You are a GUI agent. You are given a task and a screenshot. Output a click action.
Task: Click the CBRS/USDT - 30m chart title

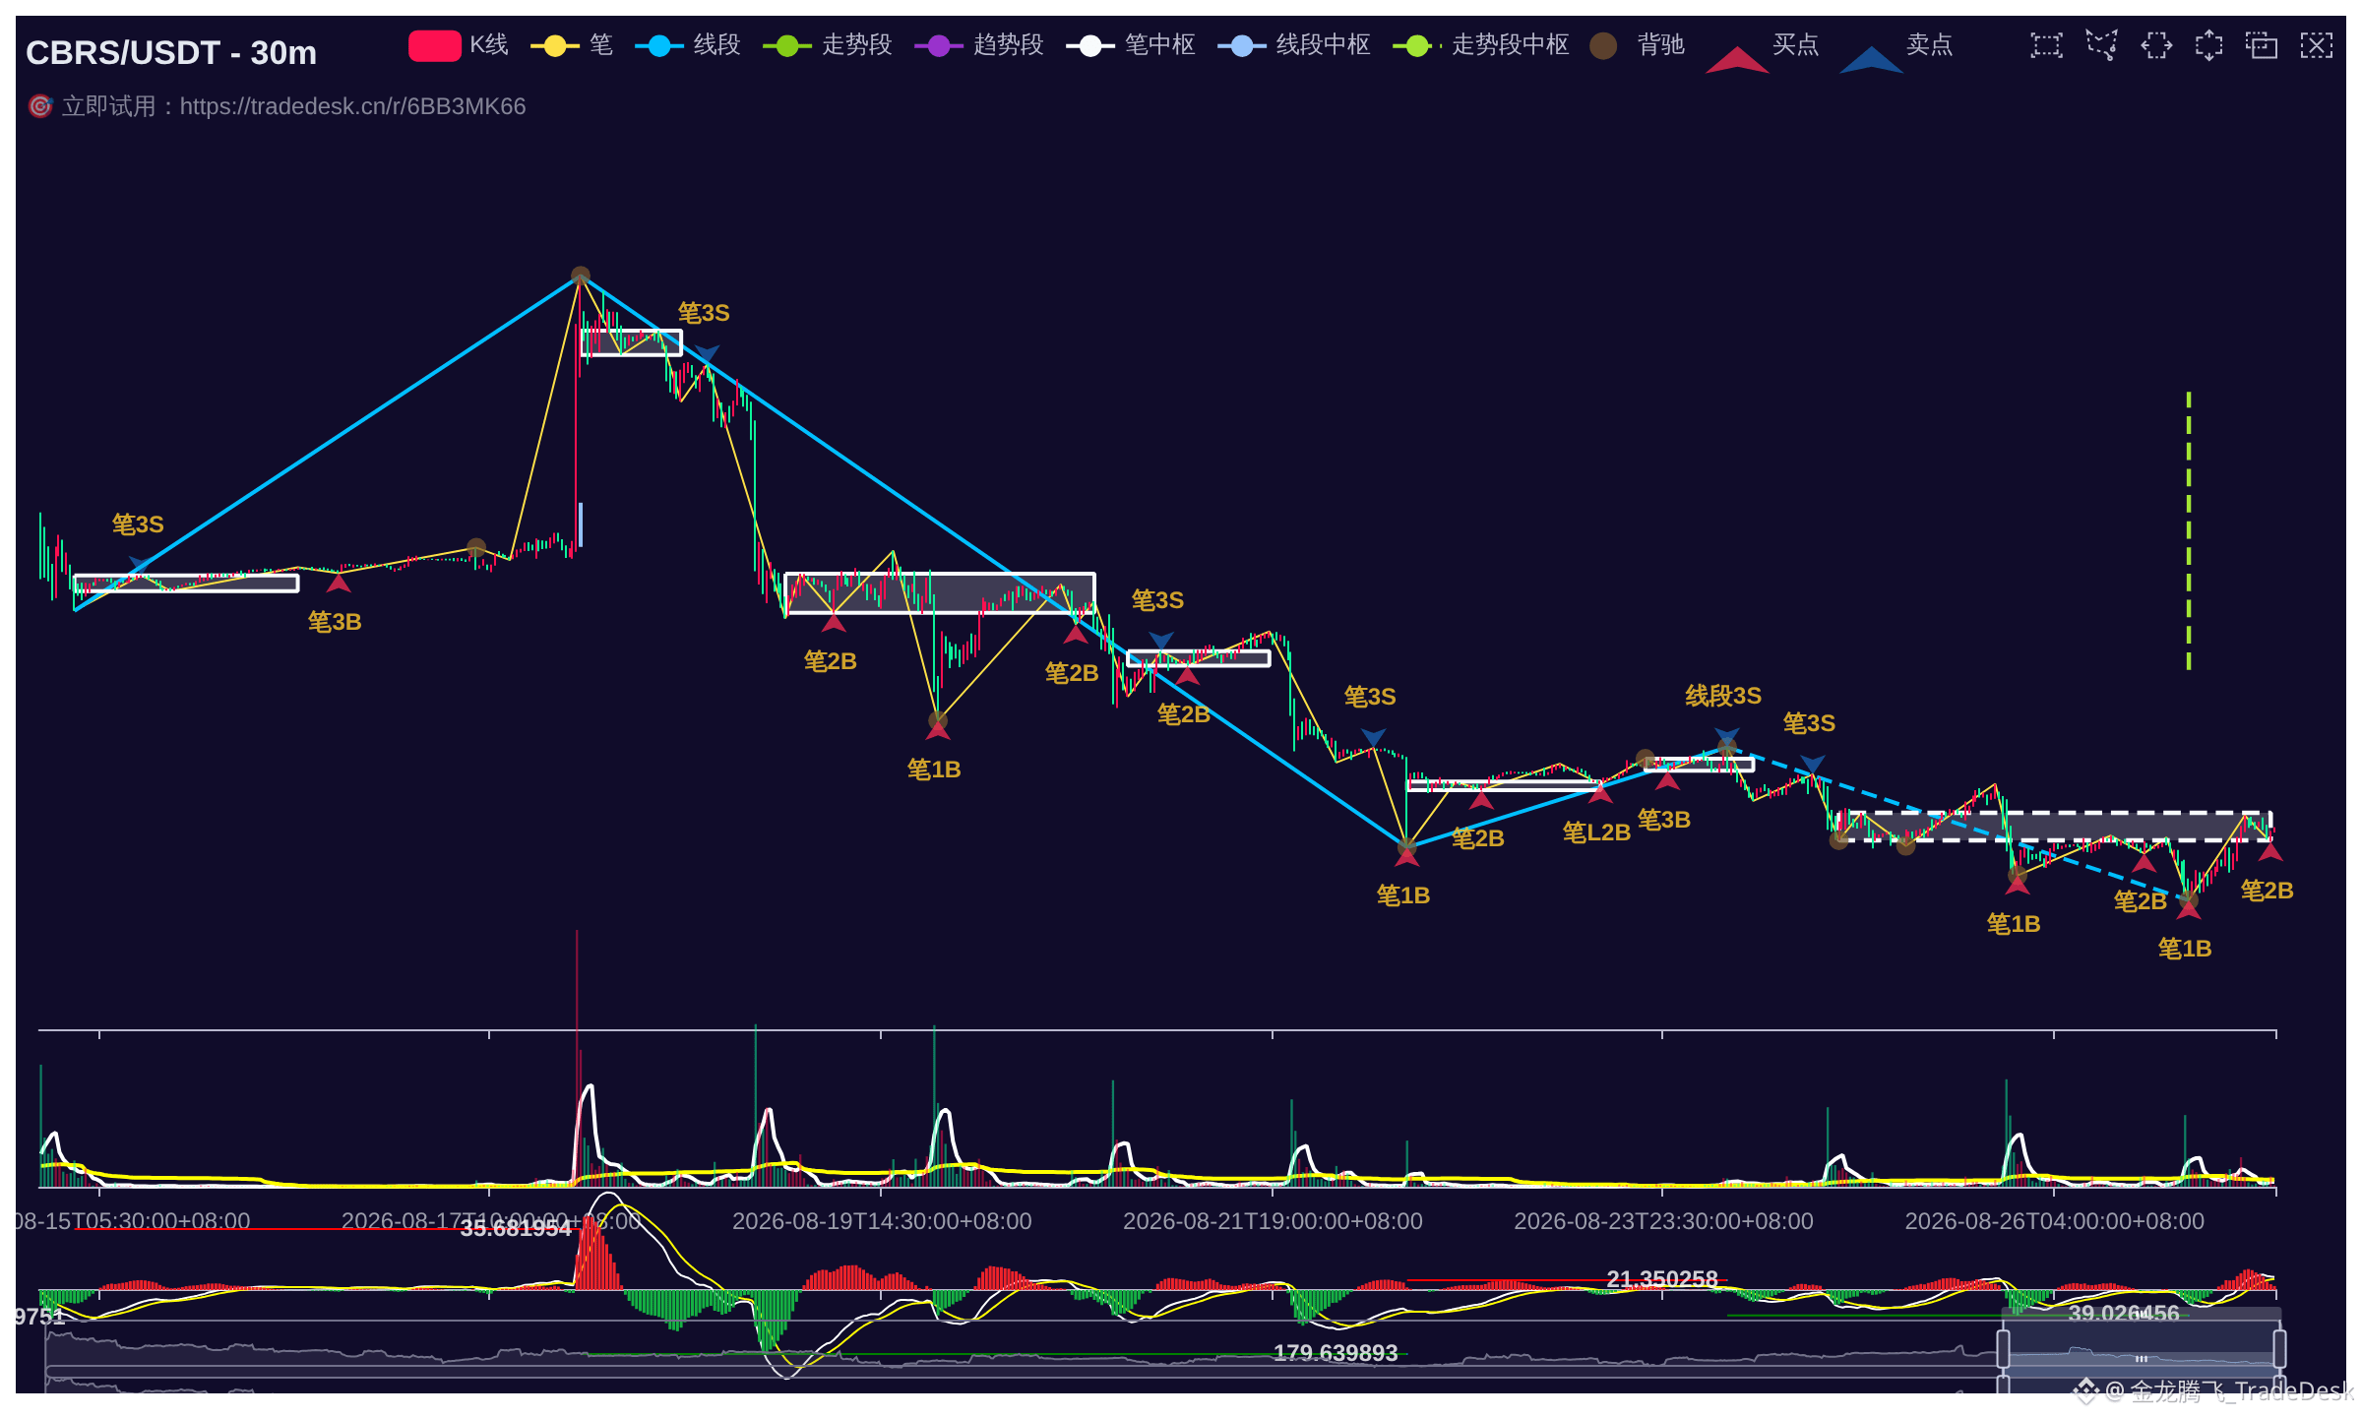pyautogui.click(x=171, y=52)
